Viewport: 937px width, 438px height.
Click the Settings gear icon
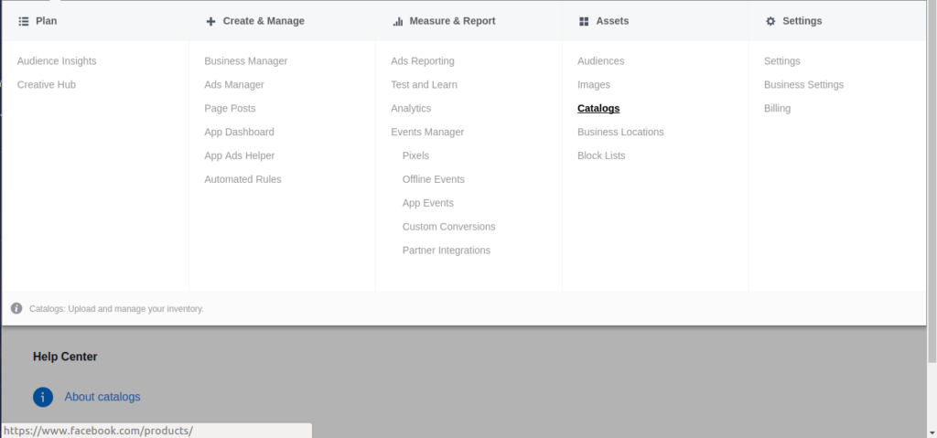coord(770,21)
